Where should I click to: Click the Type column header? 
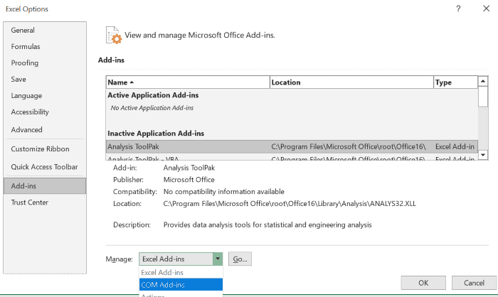(x=456, y=82)
